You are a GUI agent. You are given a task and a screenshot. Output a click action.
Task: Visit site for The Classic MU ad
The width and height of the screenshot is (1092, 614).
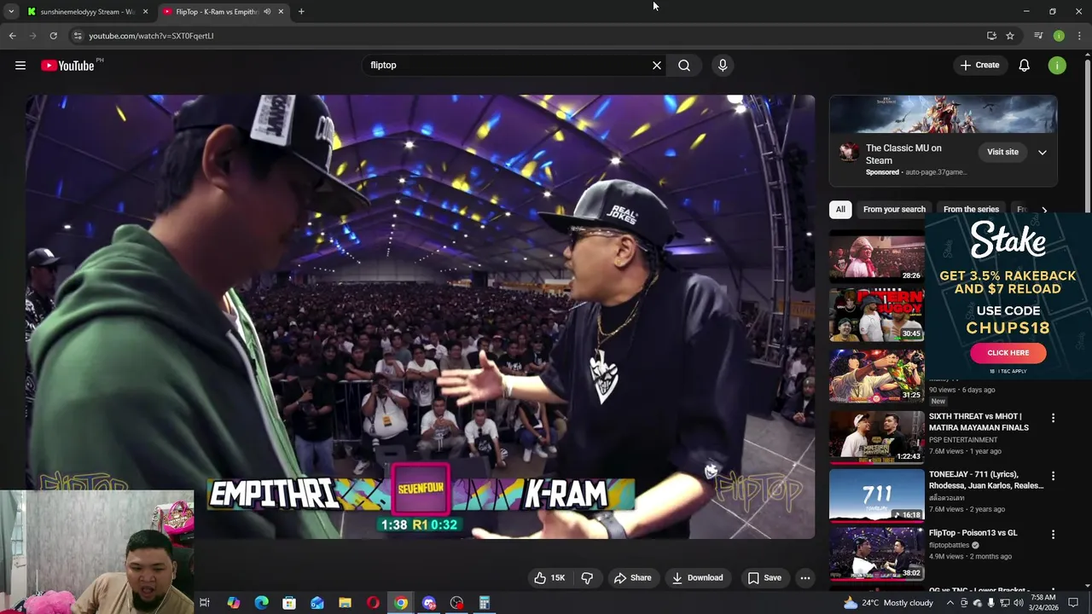pyautogui.click(x=1002, y=153)
